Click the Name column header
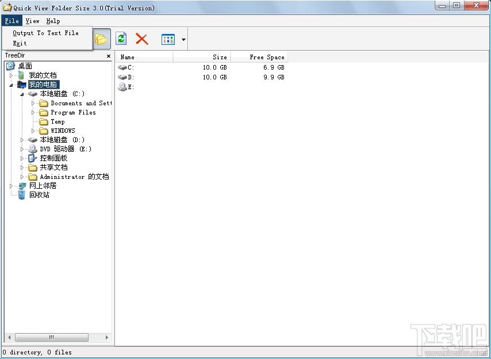Screen dimensions: 491x359 pyautogui.click(x=144, y=57)
